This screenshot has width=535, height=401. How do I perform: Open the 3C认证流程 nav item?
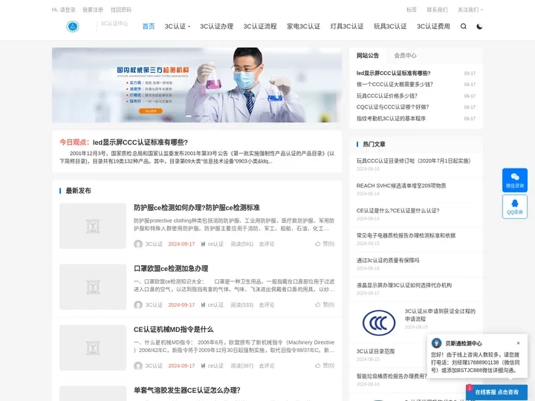click(260, 26)
